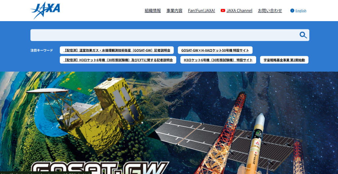Select 事業内容 in the top navigation
This screenshot has width=338, height=174.
pyautogui.click(x=174, y=11)
